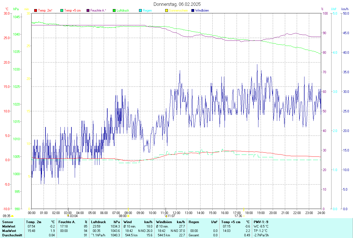Viewport: 353px width, 238px height.
Task: Click the 'Regen' column header in the table
Action: pyautogui.click(x=194, y=222)
